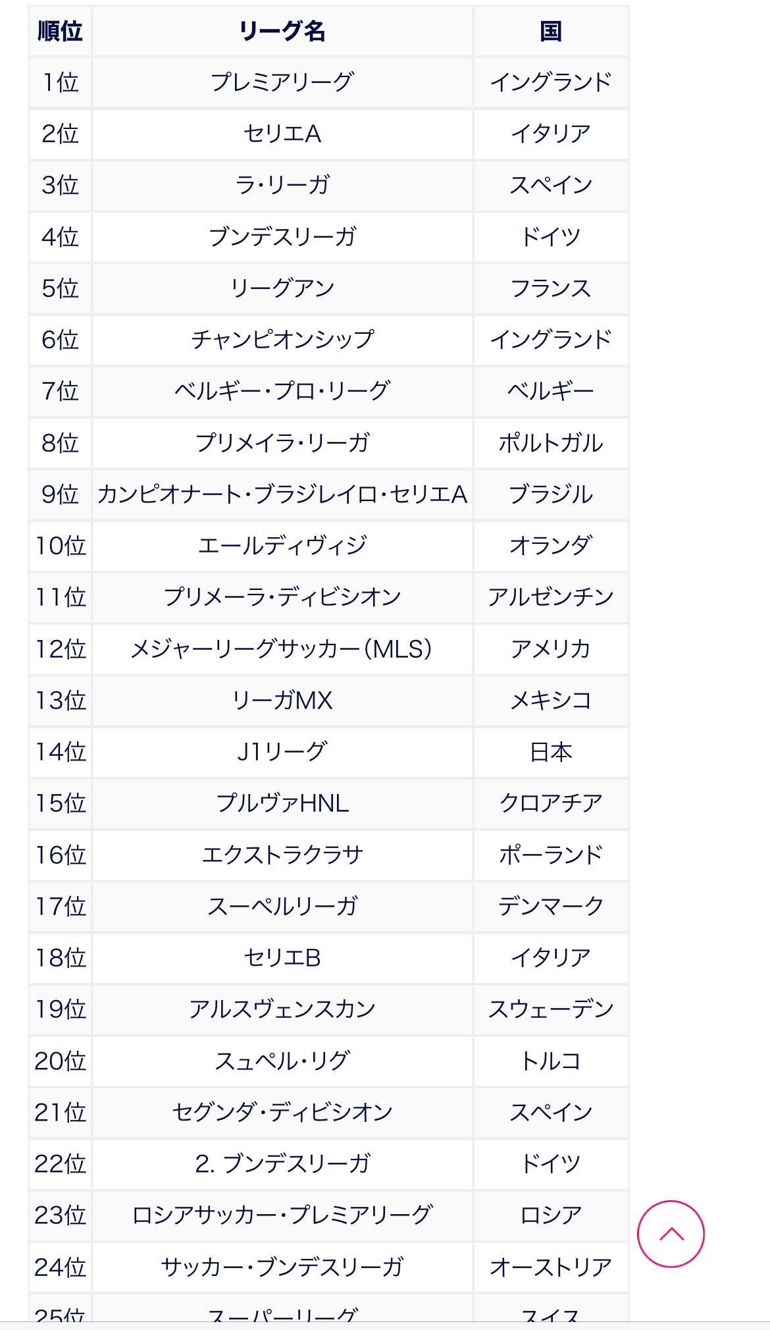Tap the scroll-to-top arrow button

click(x=671, y=1233)
